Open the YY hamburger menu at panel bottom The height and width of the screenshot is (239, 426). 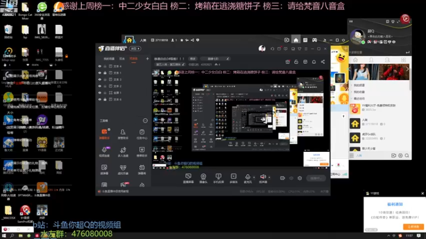pos(351,156)
